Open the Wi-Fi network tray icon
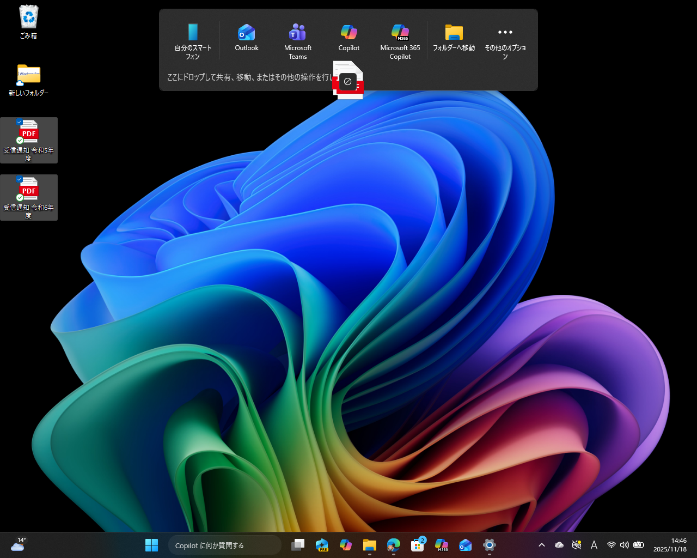Image resolution: width=697 pixels, height=558 pixels. tap(612, 545)
